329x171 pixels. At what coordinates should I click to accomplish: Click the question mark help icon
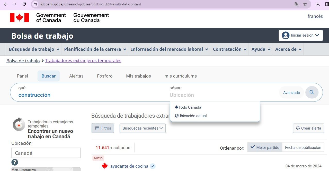(15, 162)
